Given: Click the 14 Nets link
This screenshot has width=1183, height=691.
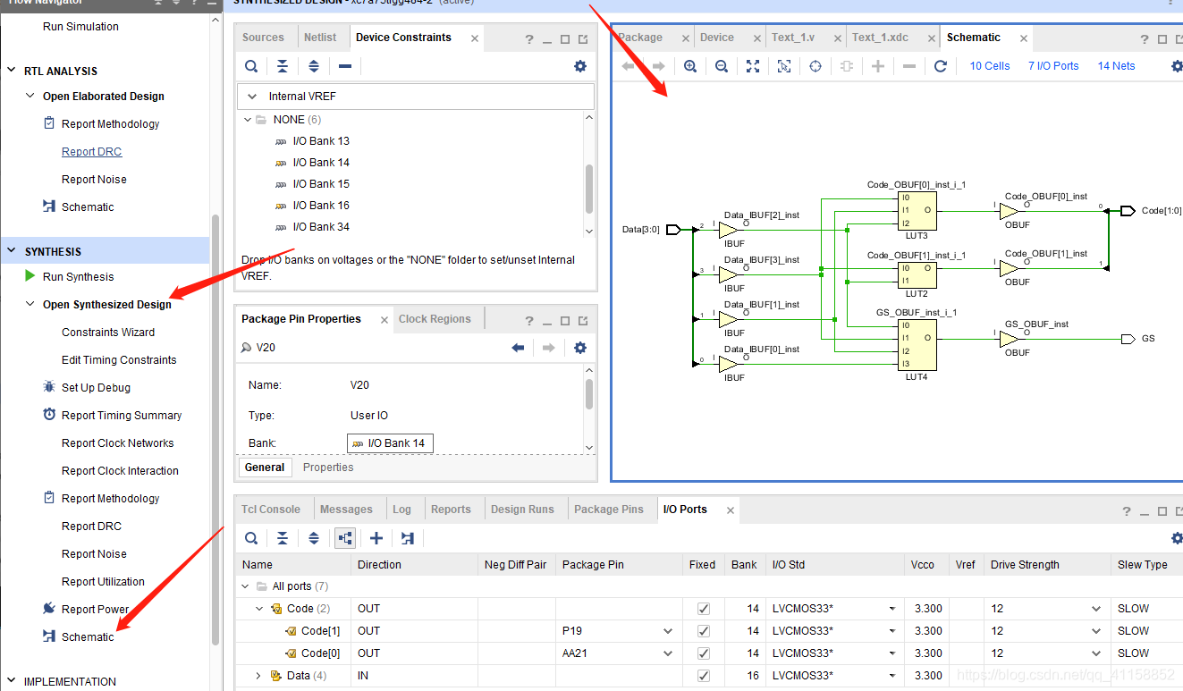Looking at the screenshot, I should [1116, 66].
